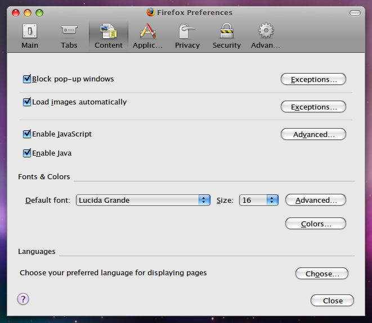Open the Default font dropdown Lucida Grande
This screenshot has height=323, width=372.
(x=143, y=200)
